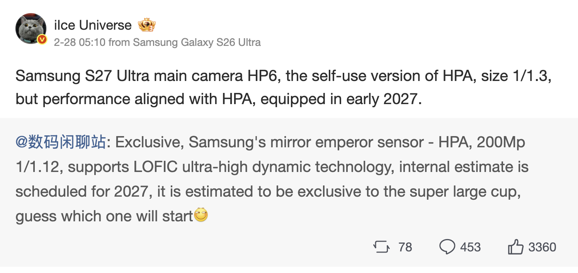This screenshot has height=273, width=578.
Task: Click the comment count 453
Action: pos(470,247)
